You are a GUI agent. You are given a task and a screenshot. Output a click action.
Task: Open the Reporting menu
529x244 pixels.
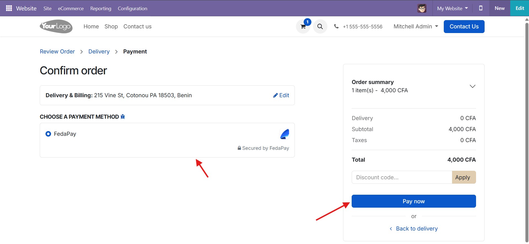tap(101, 8)
